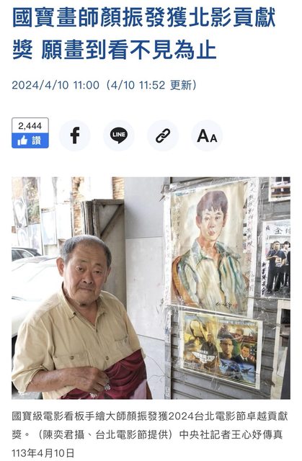Click the watercolor portrait painting in photo
302x461 pixels.
(x=209, y=246)
